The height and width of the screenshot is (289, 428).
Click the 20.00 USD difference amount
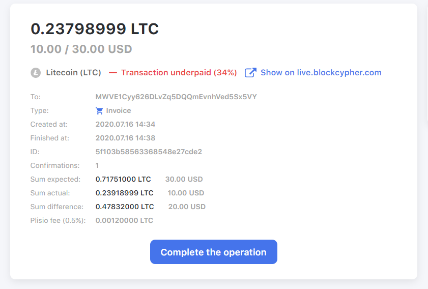click(187, 207)
